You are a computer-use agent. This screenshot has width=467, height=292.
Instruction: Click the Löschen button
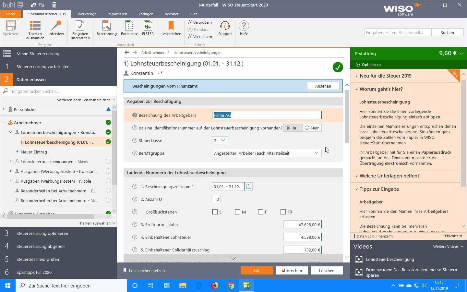[327, 271]
